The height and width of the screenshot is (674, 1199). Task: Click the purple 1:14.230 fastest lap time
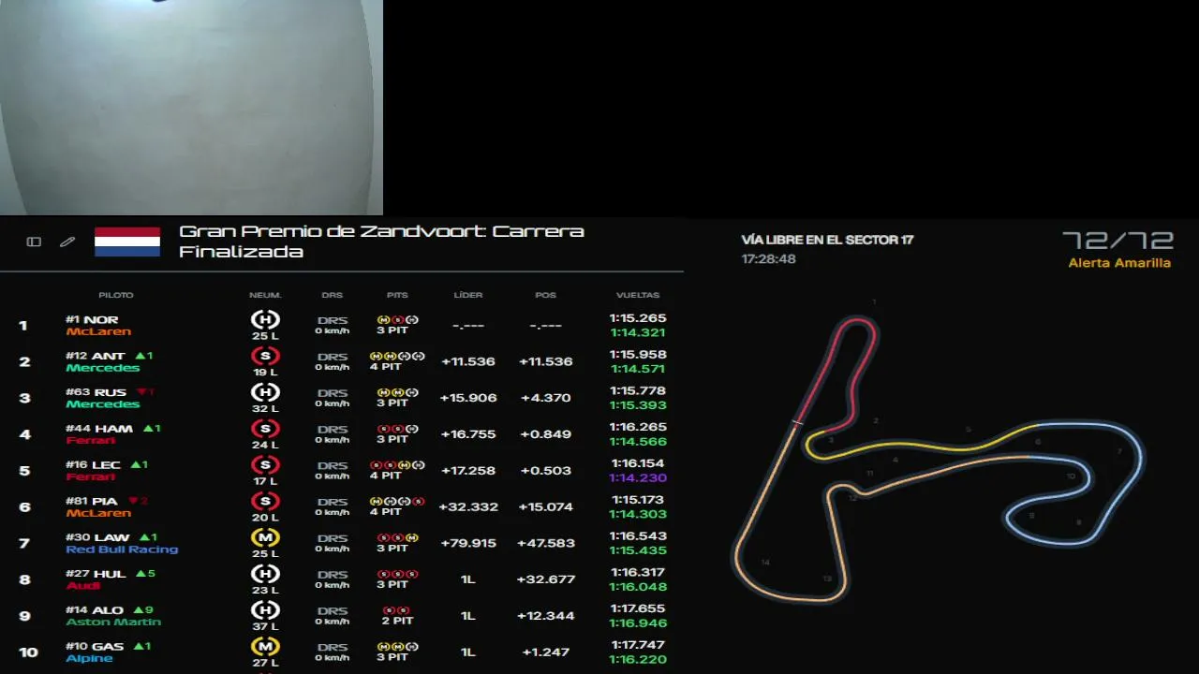[638, 477]
